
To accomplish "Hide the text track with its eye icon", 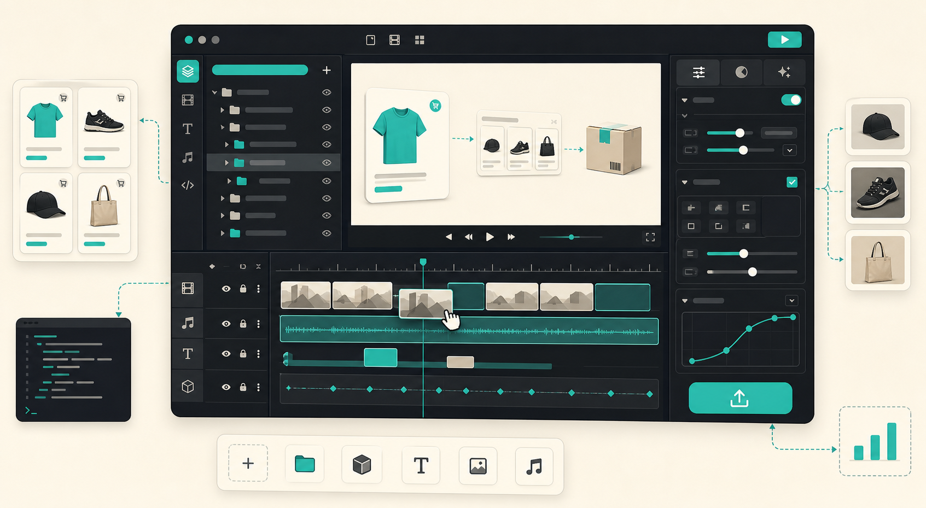I will click(226, 354).
